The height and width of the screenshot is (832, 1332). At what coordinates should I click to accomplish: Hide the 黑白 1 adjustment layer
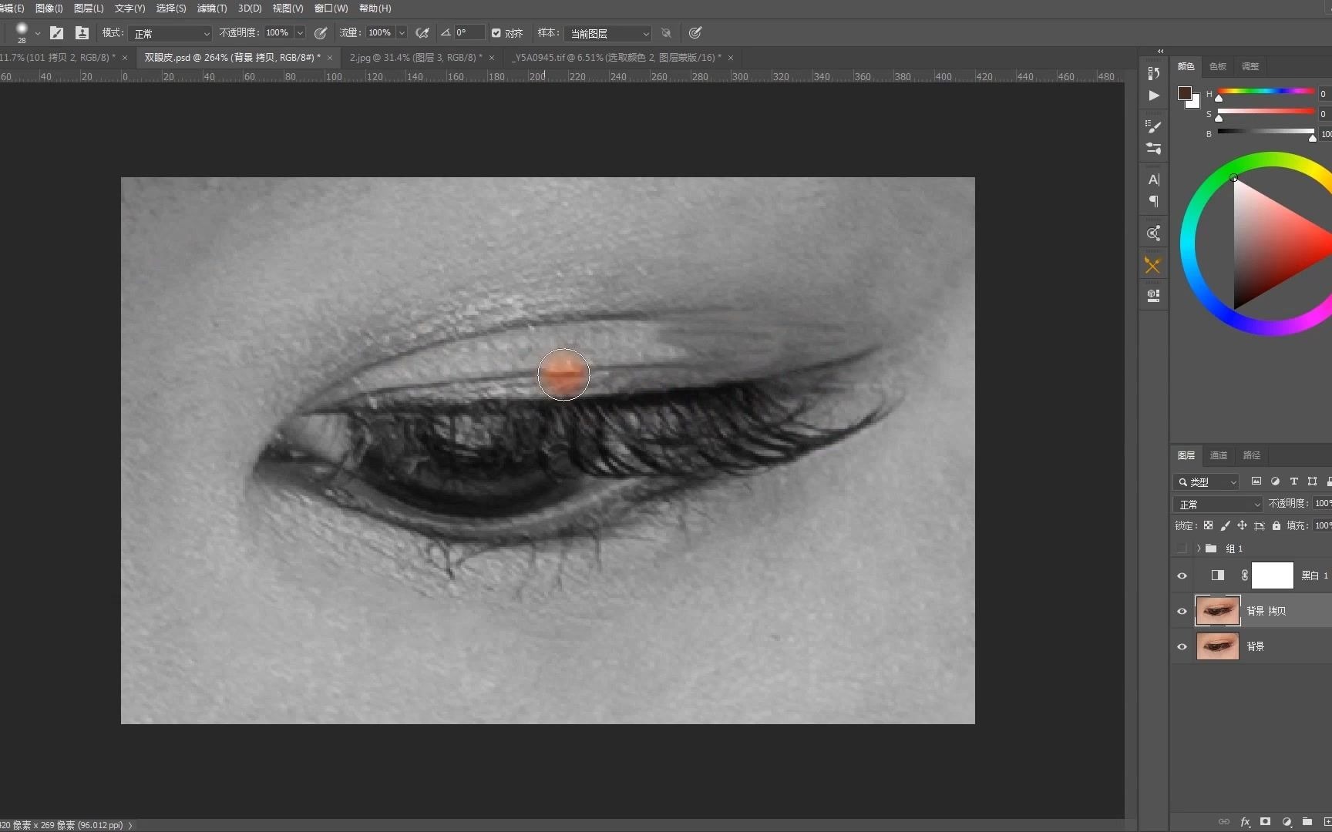point(1182,575)
